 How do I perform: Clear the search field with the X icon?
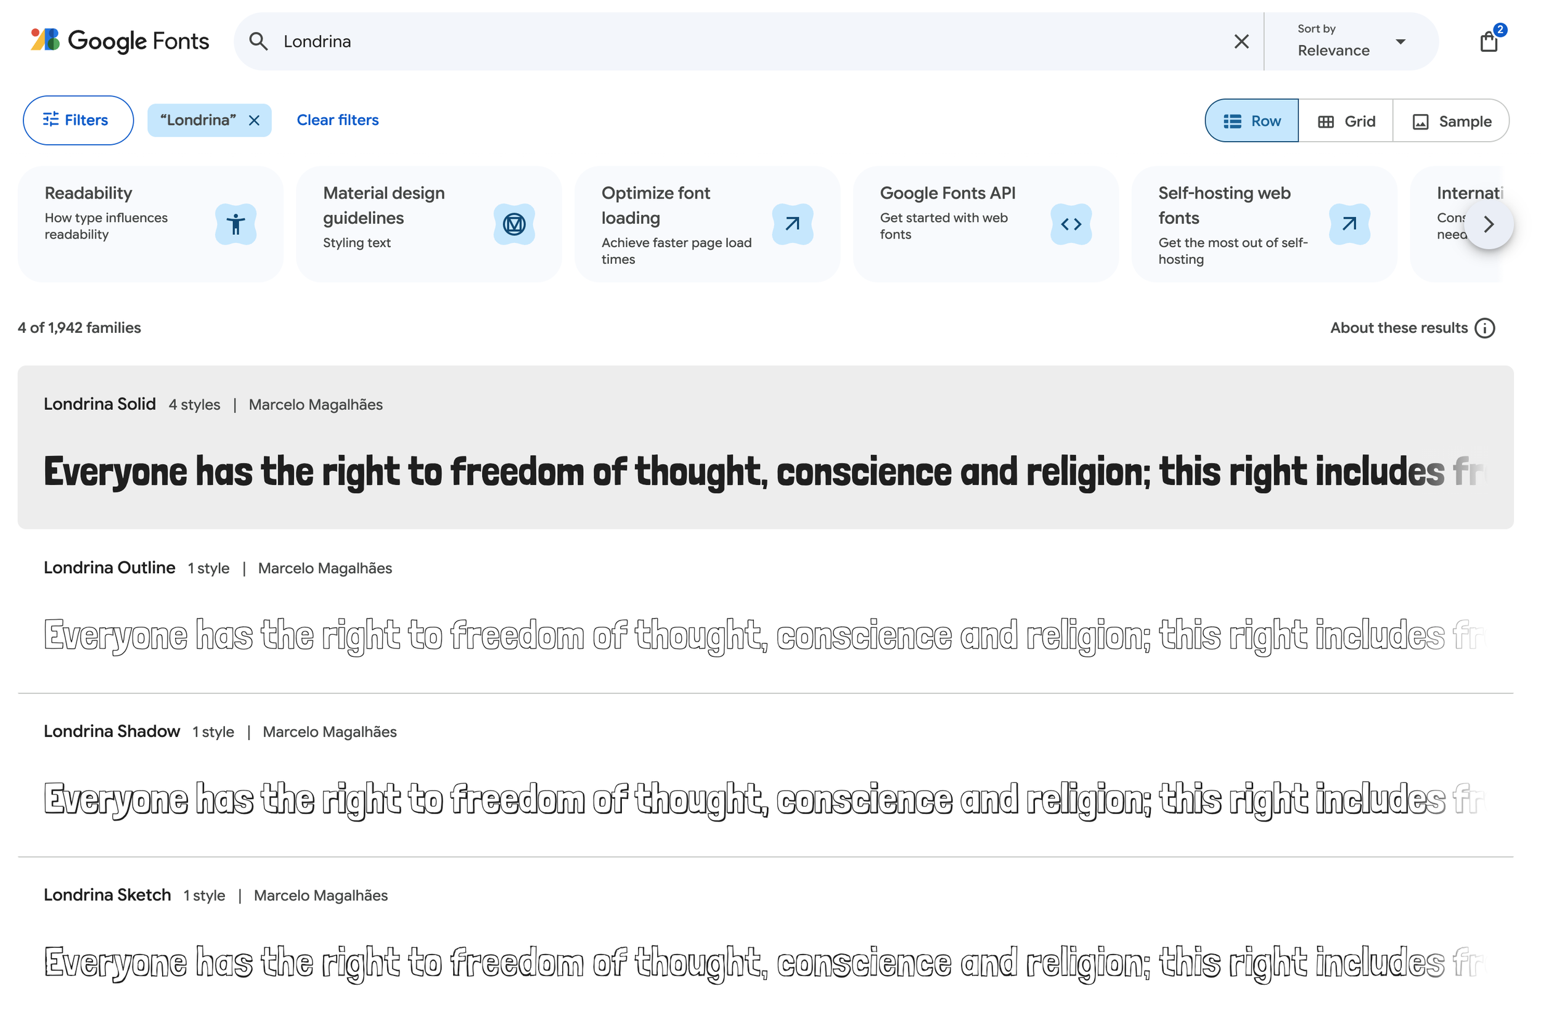click(x=1241, y=42)
